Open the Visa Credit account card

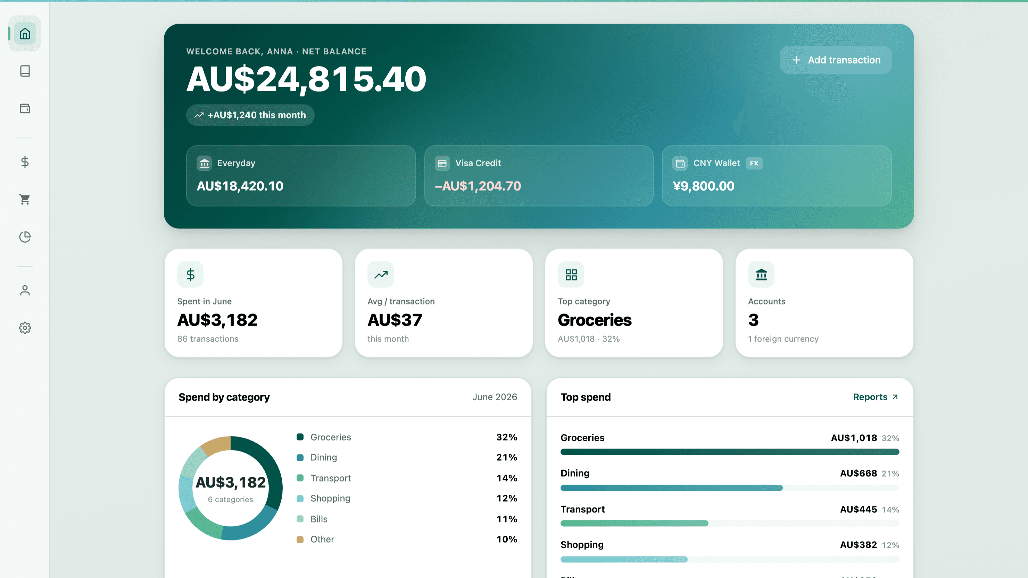(x=539, y=176)
